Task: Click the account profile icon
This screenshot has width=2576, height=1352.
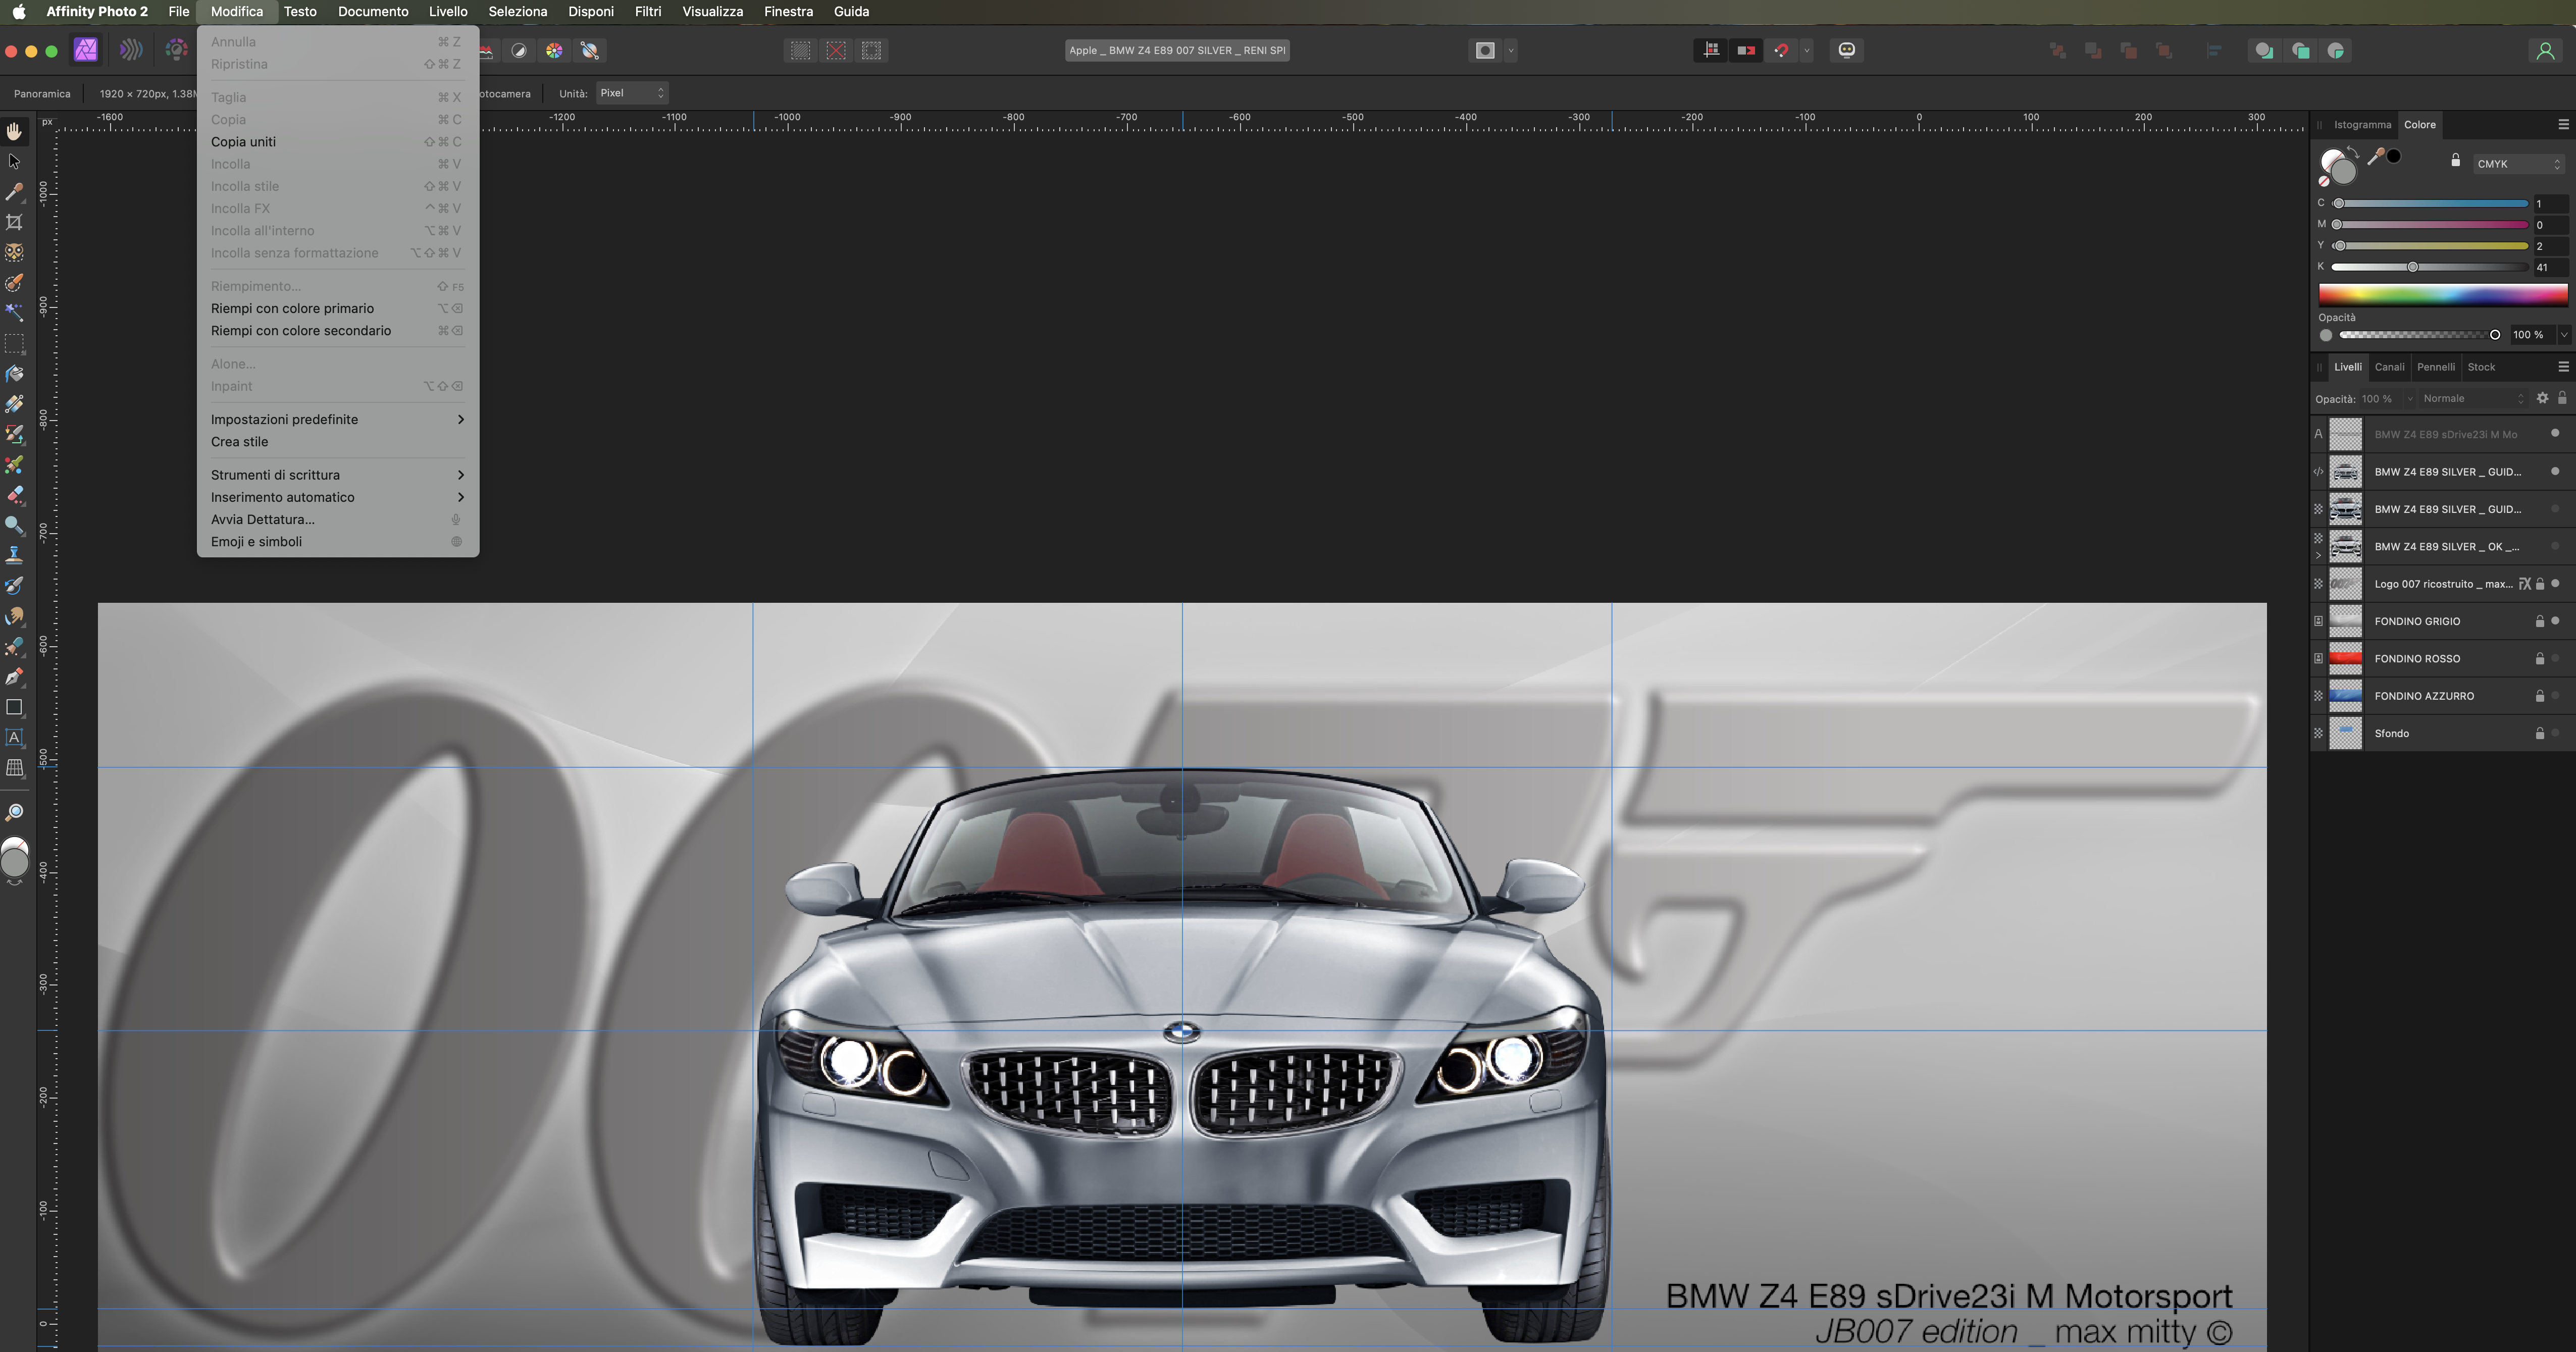Action: tap(2545, 50)
